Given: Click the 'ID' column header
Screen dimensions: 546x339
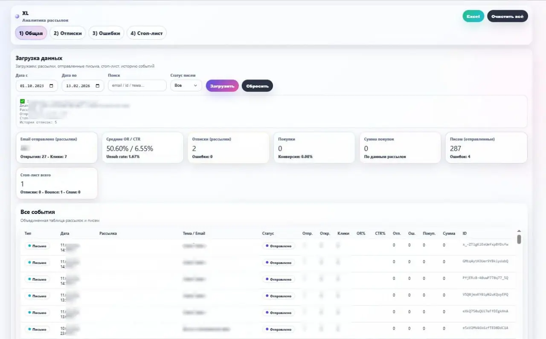Looking at the screenshot, I should (x=465, y=234).
